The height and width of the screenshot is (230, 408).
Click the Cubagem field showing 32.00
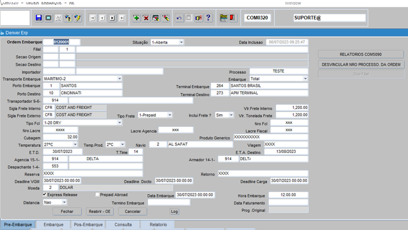coord(60,137)
